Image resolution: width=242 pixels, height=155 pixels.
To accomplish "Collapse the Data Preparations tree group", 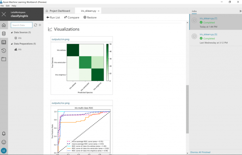I will [x=12, y=44].
